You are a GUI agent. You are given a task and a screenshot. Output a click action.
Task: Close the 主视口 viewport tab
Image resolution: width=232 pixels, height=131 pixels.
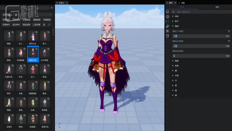(x=67, y=3)
